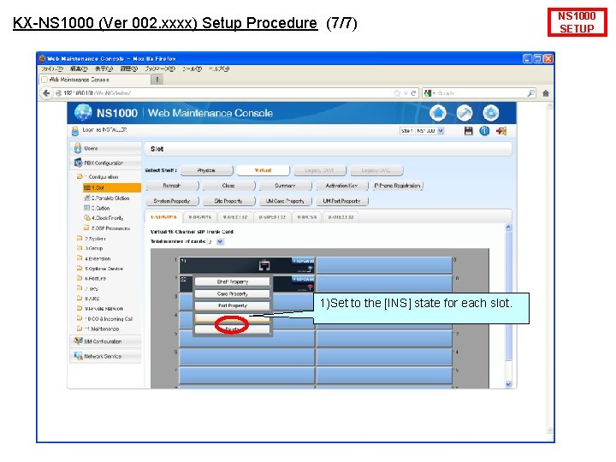Open the address bar history dropdown
Viewport: 616px width, 462px height.
pos(406,93)
